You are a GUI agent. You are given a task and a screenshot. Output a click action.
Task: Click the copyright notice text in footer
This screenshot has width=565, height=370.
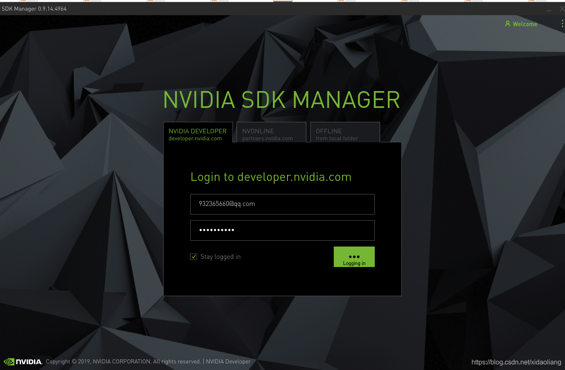(123, 361)
